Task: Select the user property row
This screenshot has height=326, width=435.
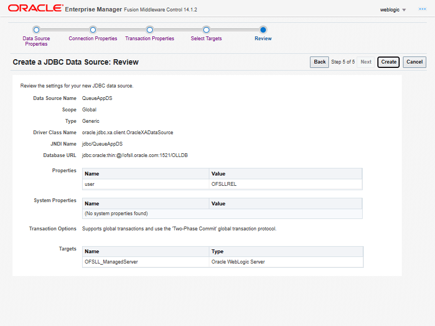Action: coord(222,184)
